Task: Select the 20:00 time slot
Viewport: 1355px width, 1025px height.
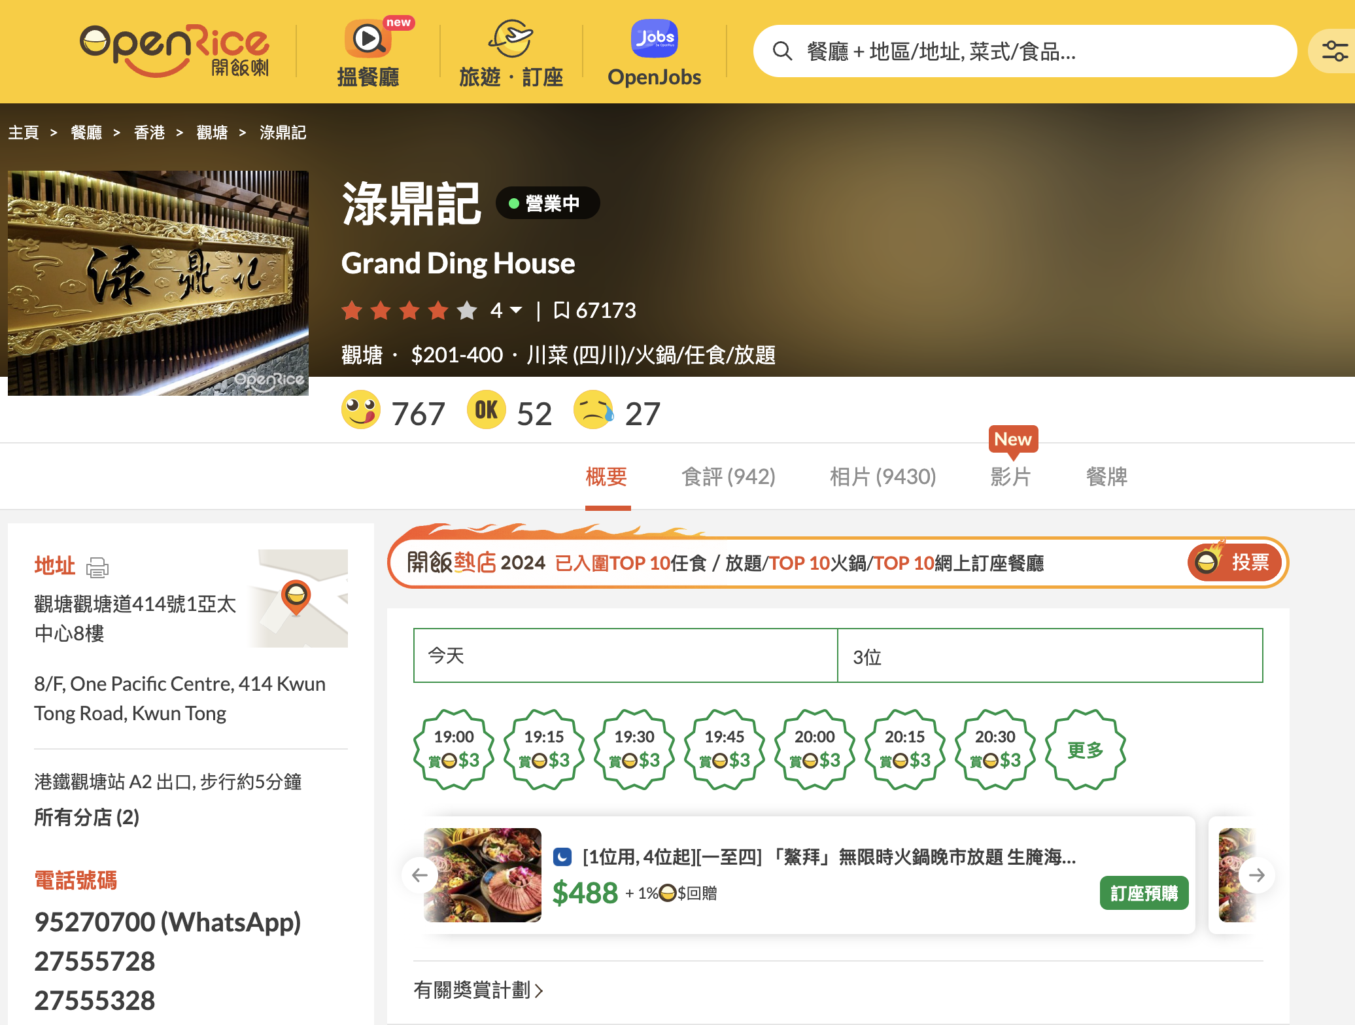Action: click(x=815, y=750)
